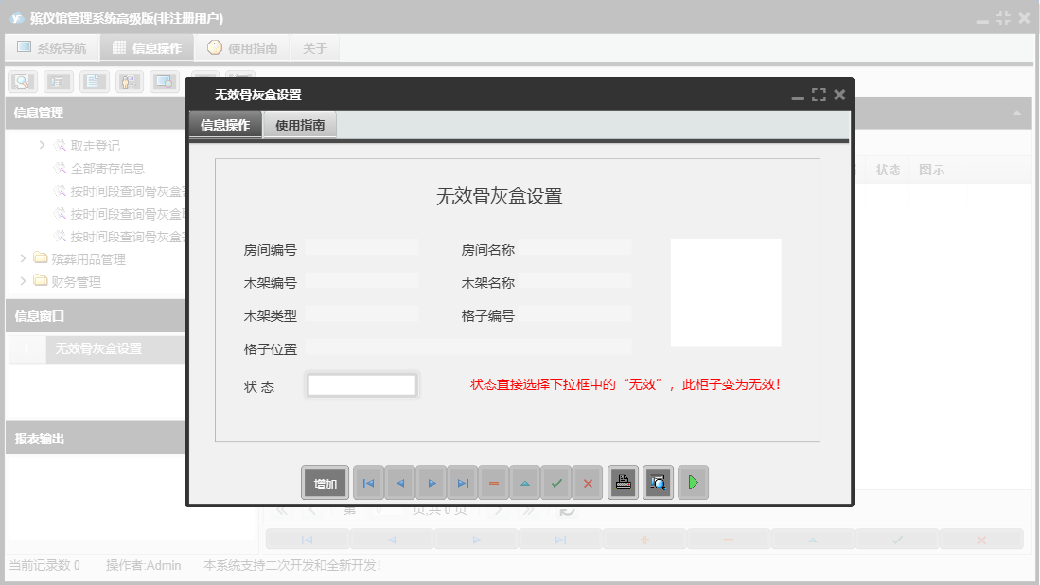The height and width of the screenshot is (585, 1040).
Task: Open print preview in the dialog
Action: tap(658, 482)
